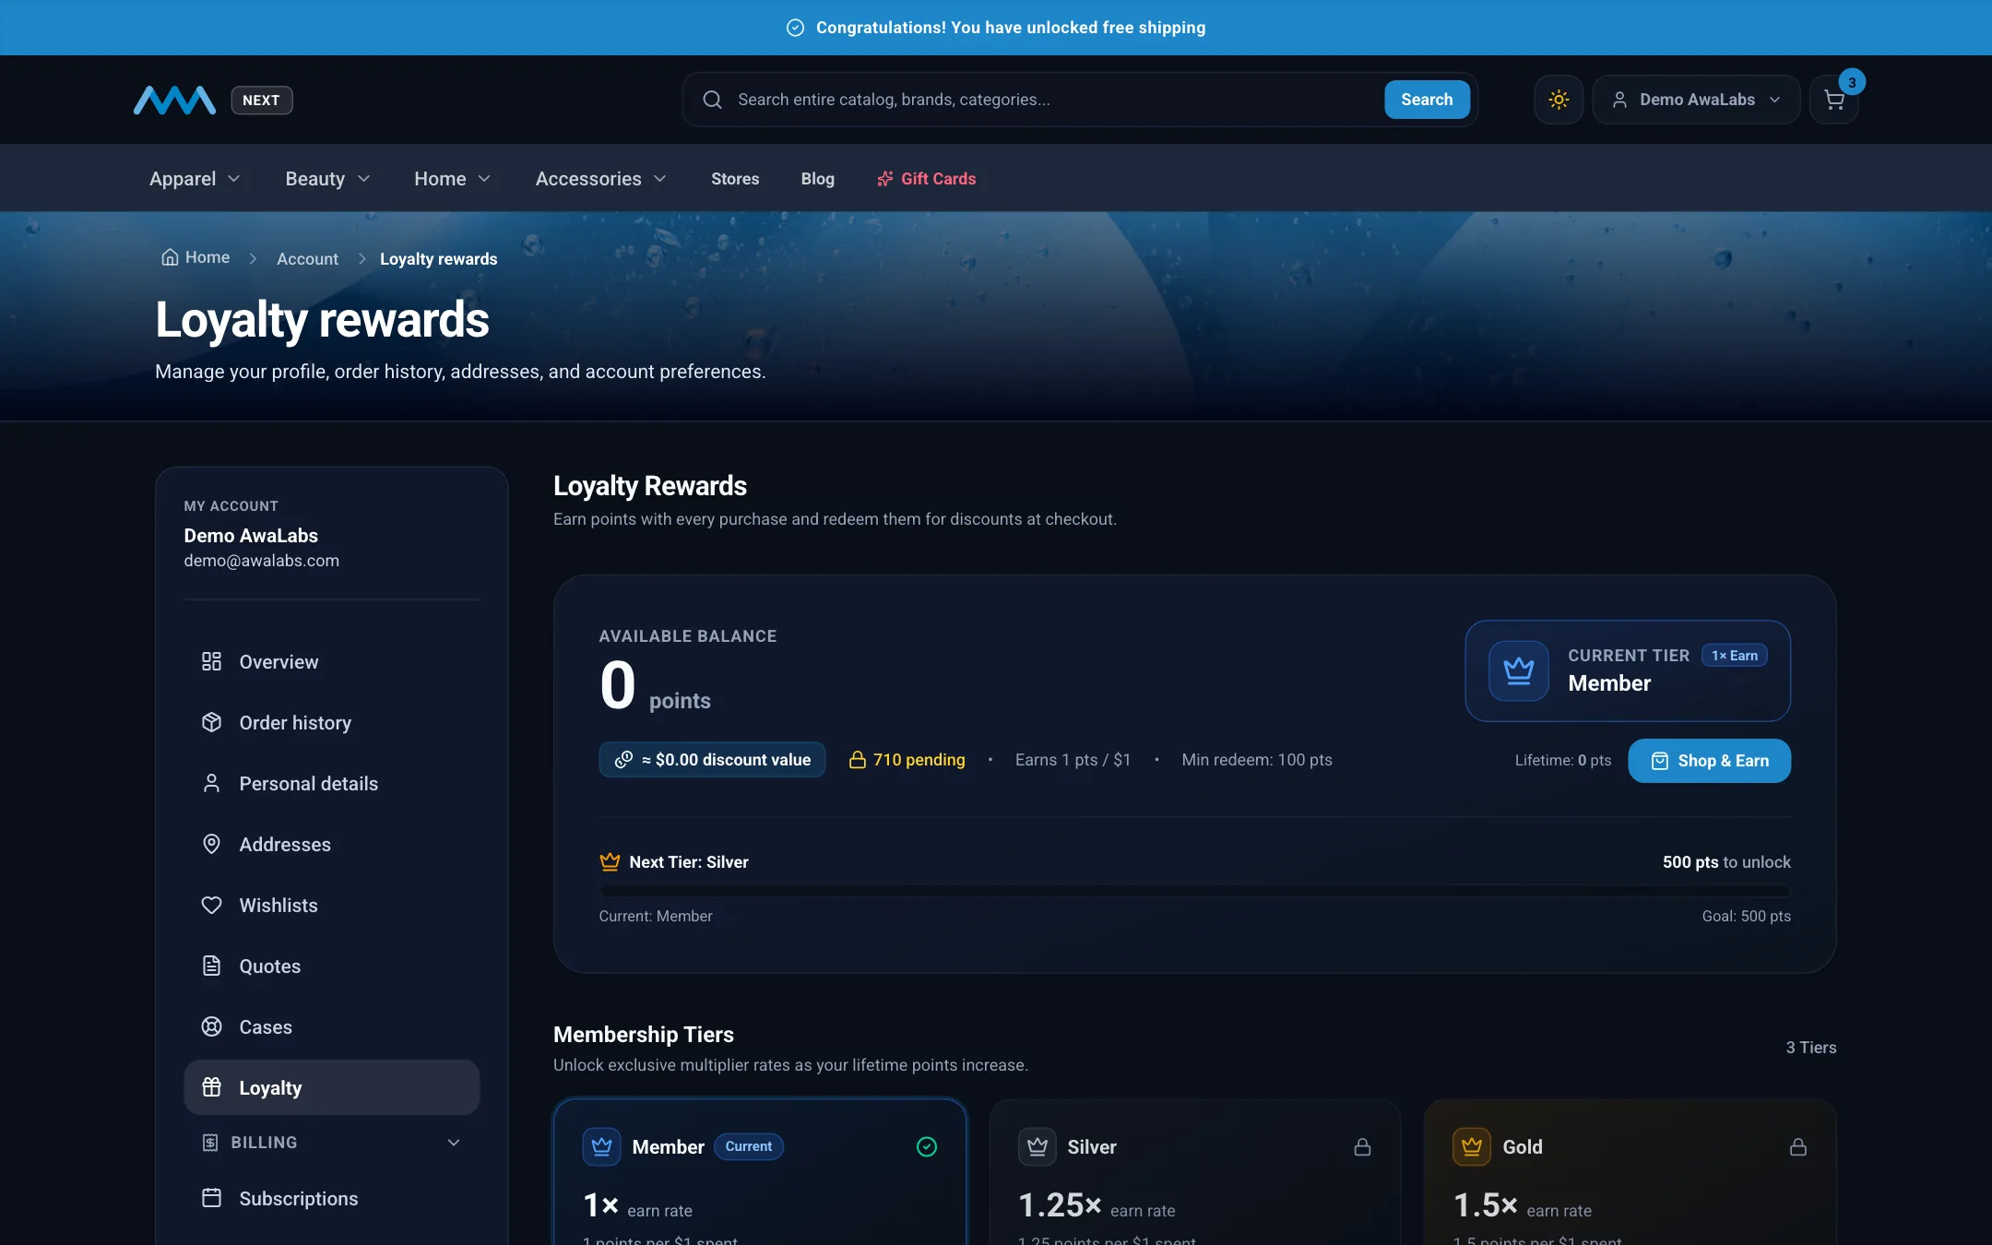1992x1245 pixels.
Task: Click the NEXT badge beside logo
Action: click(261, 100)
